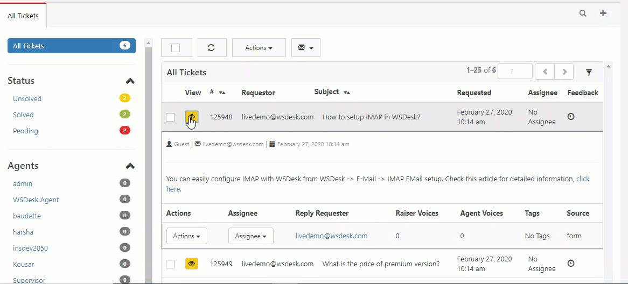Toggle the quick view eye for ticket 125949
The image size is (628, 284).
192,264
